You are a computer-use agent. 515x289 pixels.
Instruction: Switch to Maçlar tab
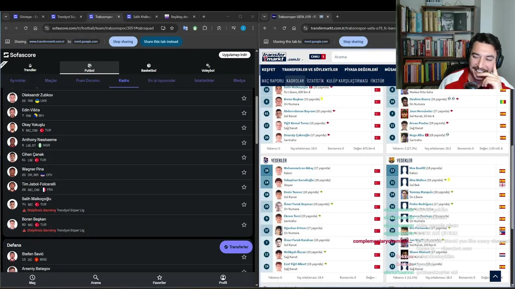point(51,80)
